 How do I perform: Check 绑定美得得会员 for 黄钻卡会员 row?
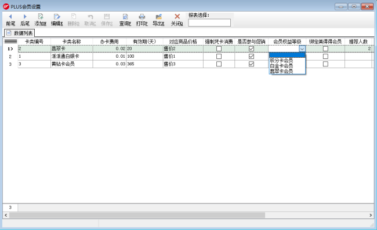tap(325, 64)
